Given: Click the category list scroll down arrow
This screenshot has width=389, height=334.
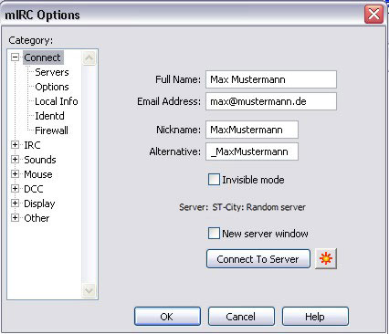Looking at the screenshot, I should [89, 290].
